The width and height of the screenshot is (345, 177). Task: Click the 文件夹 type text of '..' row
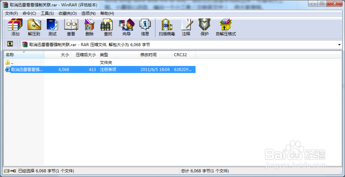coord(106,62)
